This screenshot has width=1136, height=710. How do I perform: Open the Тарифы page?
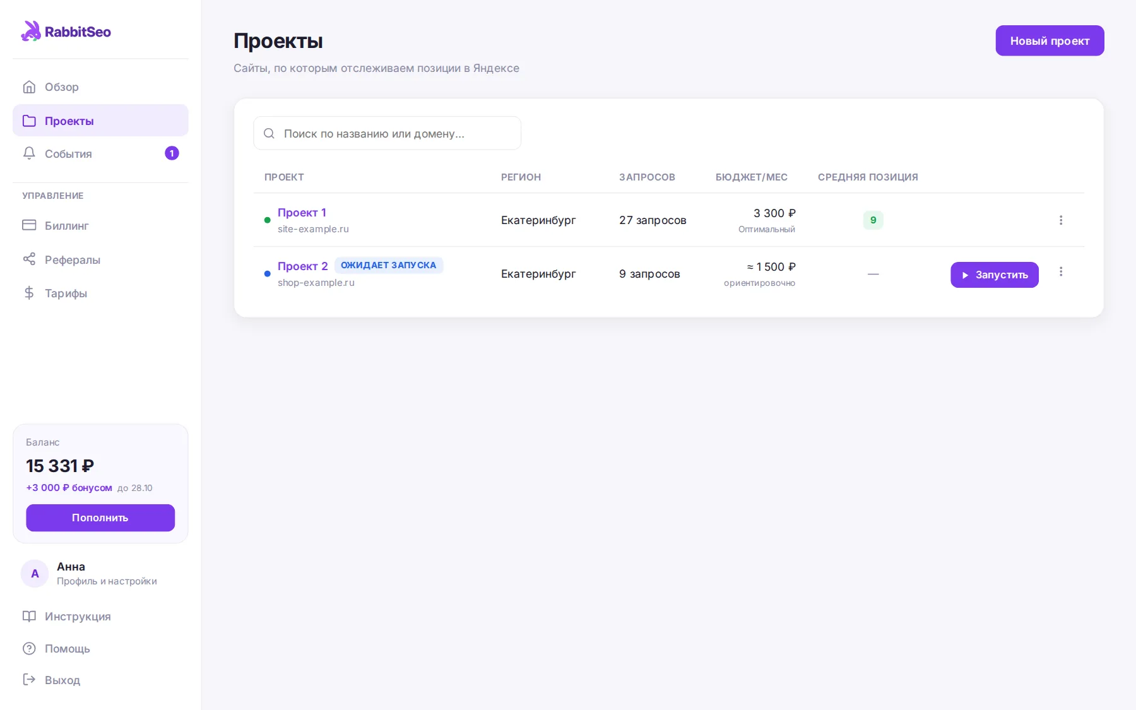point(100,293)
